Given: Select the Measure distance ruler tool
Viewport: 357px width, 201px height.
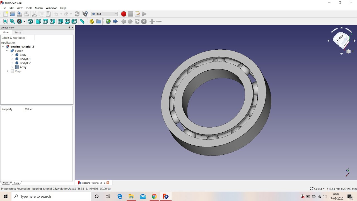Looking at the screenshot, I should (x=82, y=21).
